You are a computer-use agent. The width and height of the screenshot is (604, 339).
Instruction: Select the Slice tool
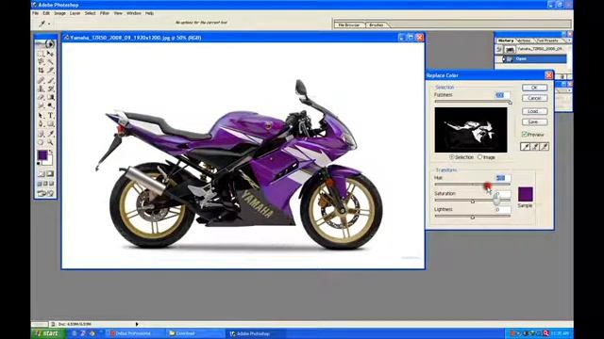click(50, 71)
